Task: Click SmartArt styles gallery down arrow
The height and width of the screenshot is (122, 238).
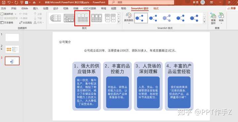Action: point(205,18)
